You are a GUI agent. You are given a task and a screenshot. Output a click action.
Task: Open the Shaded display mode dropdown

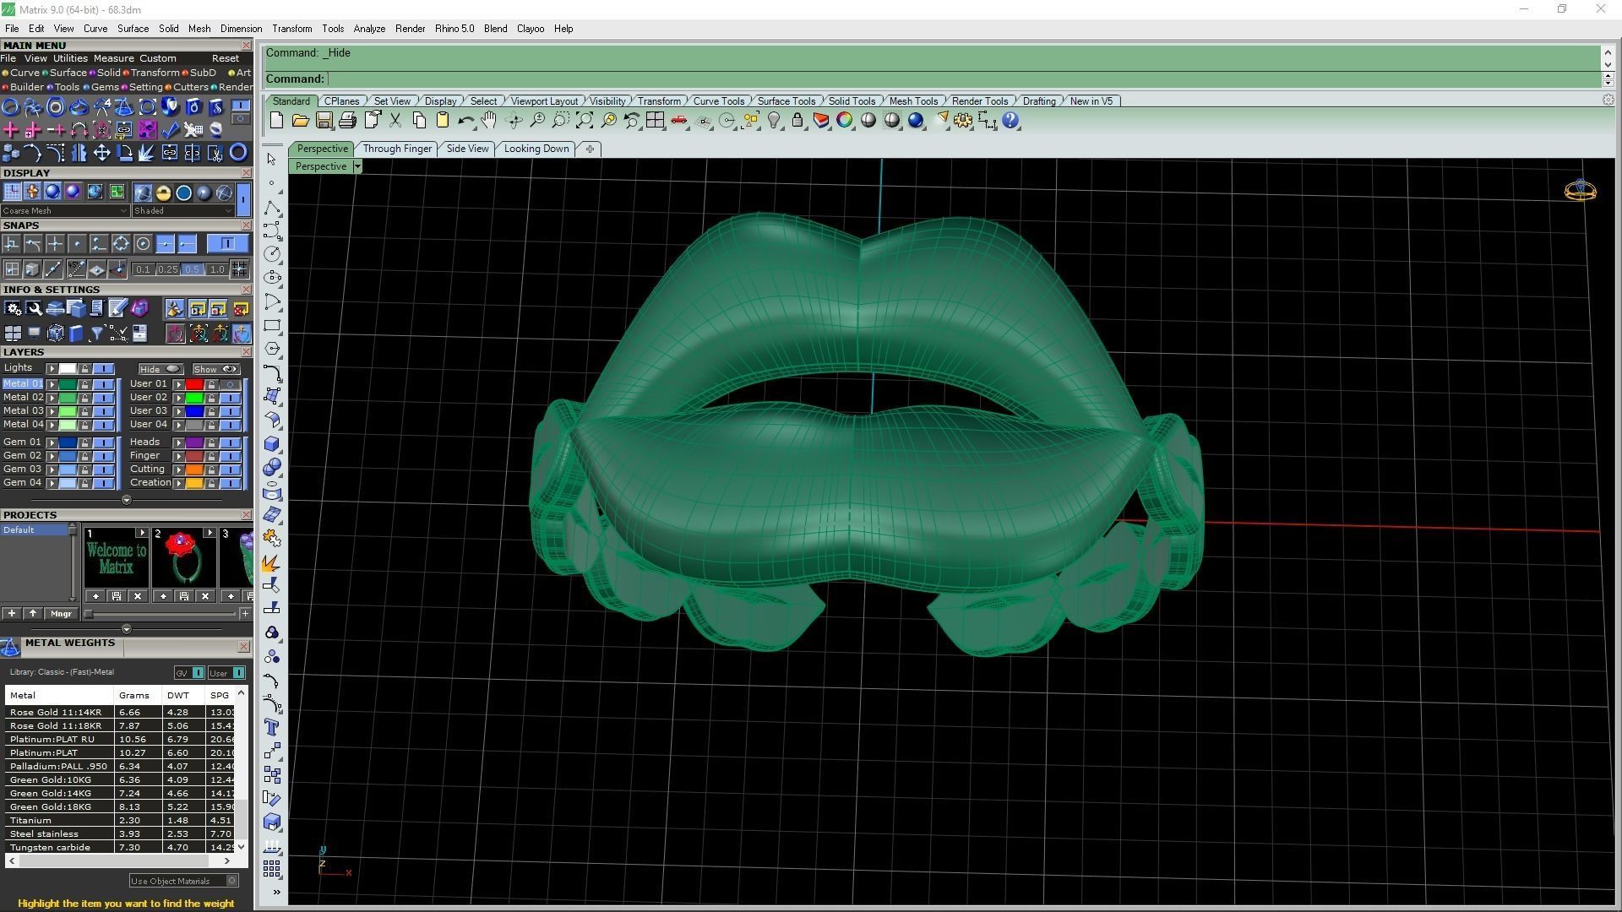pos(182,211)
